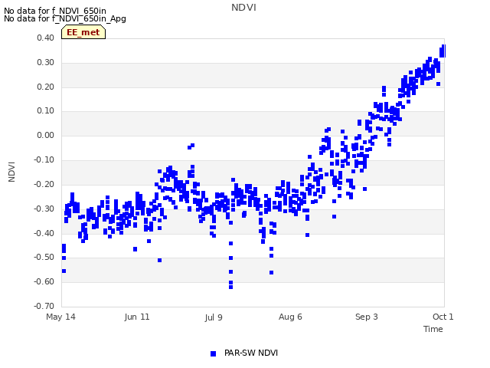The image size is (490, 368).
Task: Click the -0.40 y-axis tick label
Action: click(x=44, y=233)
